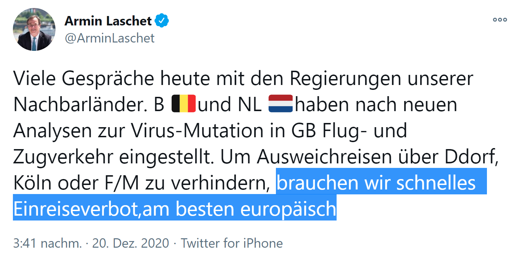Screen dimensions: 511x263
Task: Click the 3:41 nachm. timestamp
Action: point(47,243)
